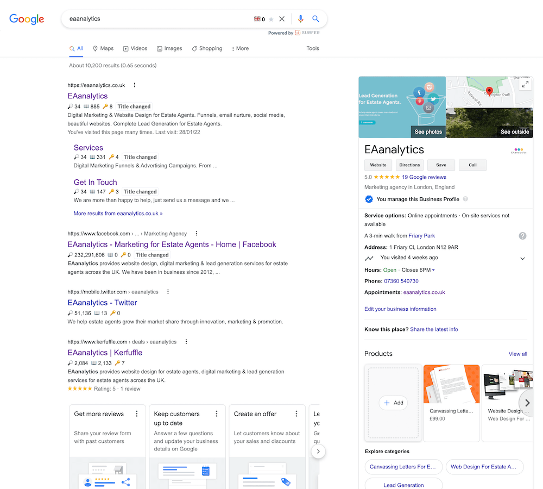Click See outside street view thumbnail
Viewport: 543px width, 489px height.
click(489, 123)
